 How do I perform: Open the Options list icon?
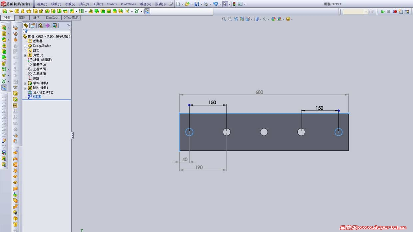click(240, 4)
